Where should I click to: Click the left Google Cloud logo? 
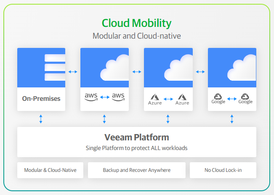[x=218, y=99]
